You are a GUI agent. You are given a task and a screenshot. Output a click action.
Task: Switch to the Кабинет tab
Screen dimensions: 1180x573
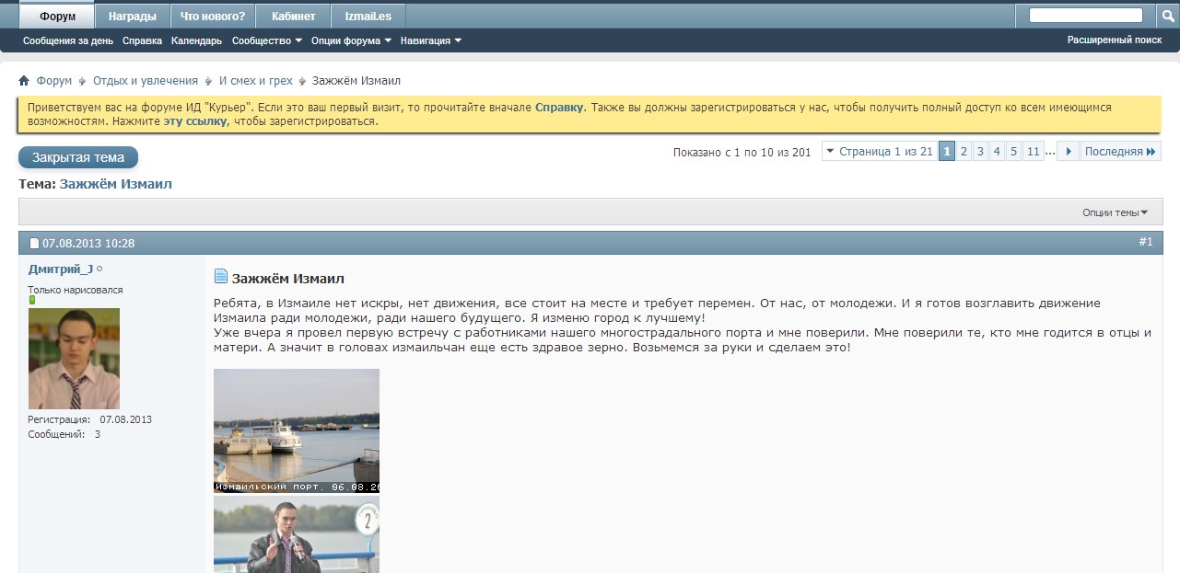coord(294,17)
